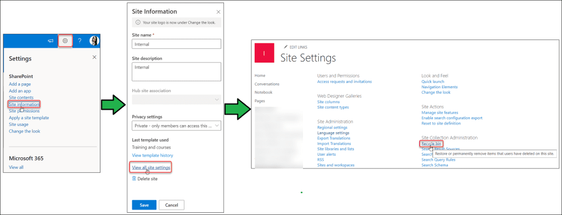The height and width of the screenshot is (215, 562).
Task: Open Language settings link
Action: click(333, 133)
